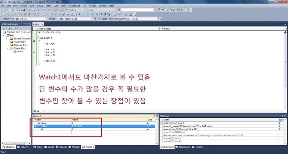Switch to the Output tab
This screenshot has height=154, width=288.
[x=198, y=147]
